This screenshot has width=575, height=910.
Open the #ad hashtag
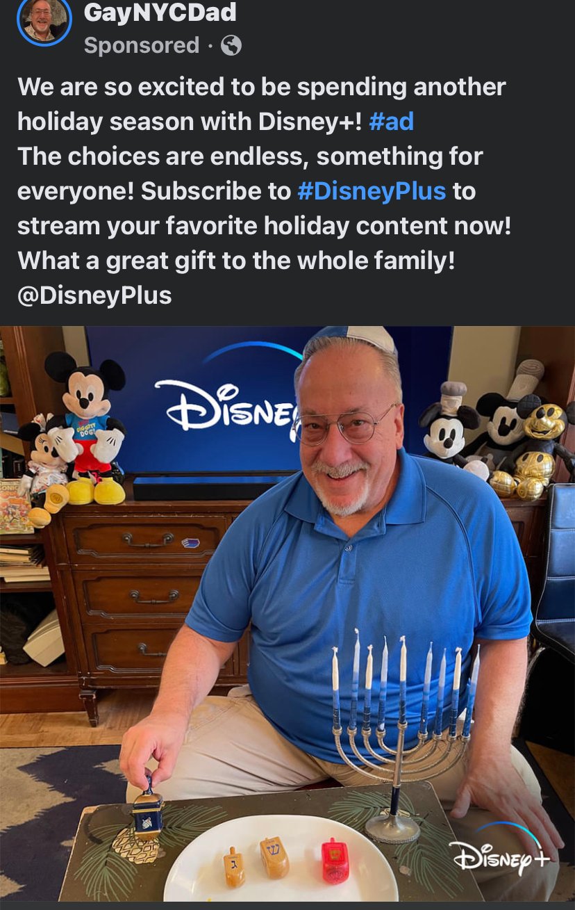pyautogui.click(x=392, y=122)
